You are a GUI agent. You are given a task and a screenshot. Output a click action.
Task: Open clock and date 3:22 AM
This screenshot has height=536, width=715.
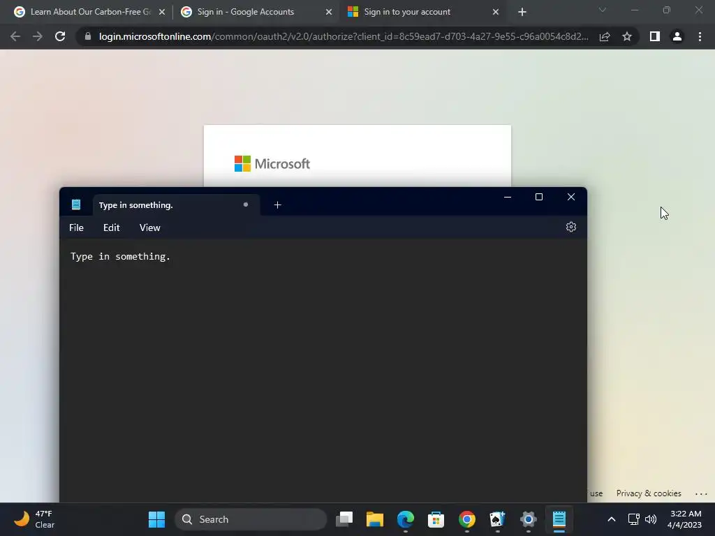click(684, 519)
